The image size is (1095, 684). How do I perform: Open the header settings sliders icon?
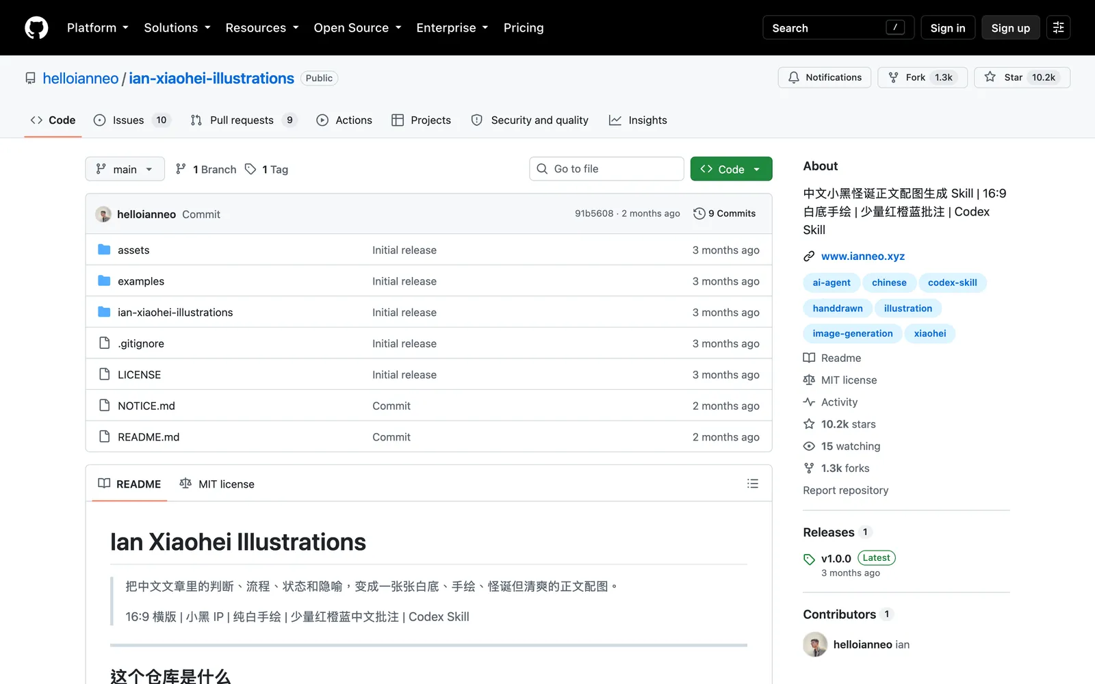point(1058,27)
